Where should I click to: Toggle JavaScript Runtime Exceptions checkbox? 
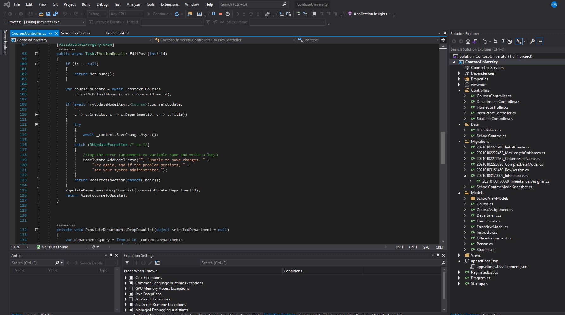[131, 305]
